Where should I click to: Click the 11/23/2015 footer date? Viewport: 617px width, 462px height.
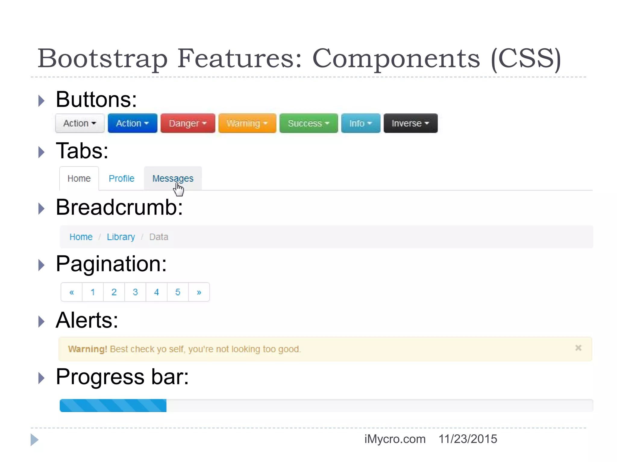(x=468, y=439)
